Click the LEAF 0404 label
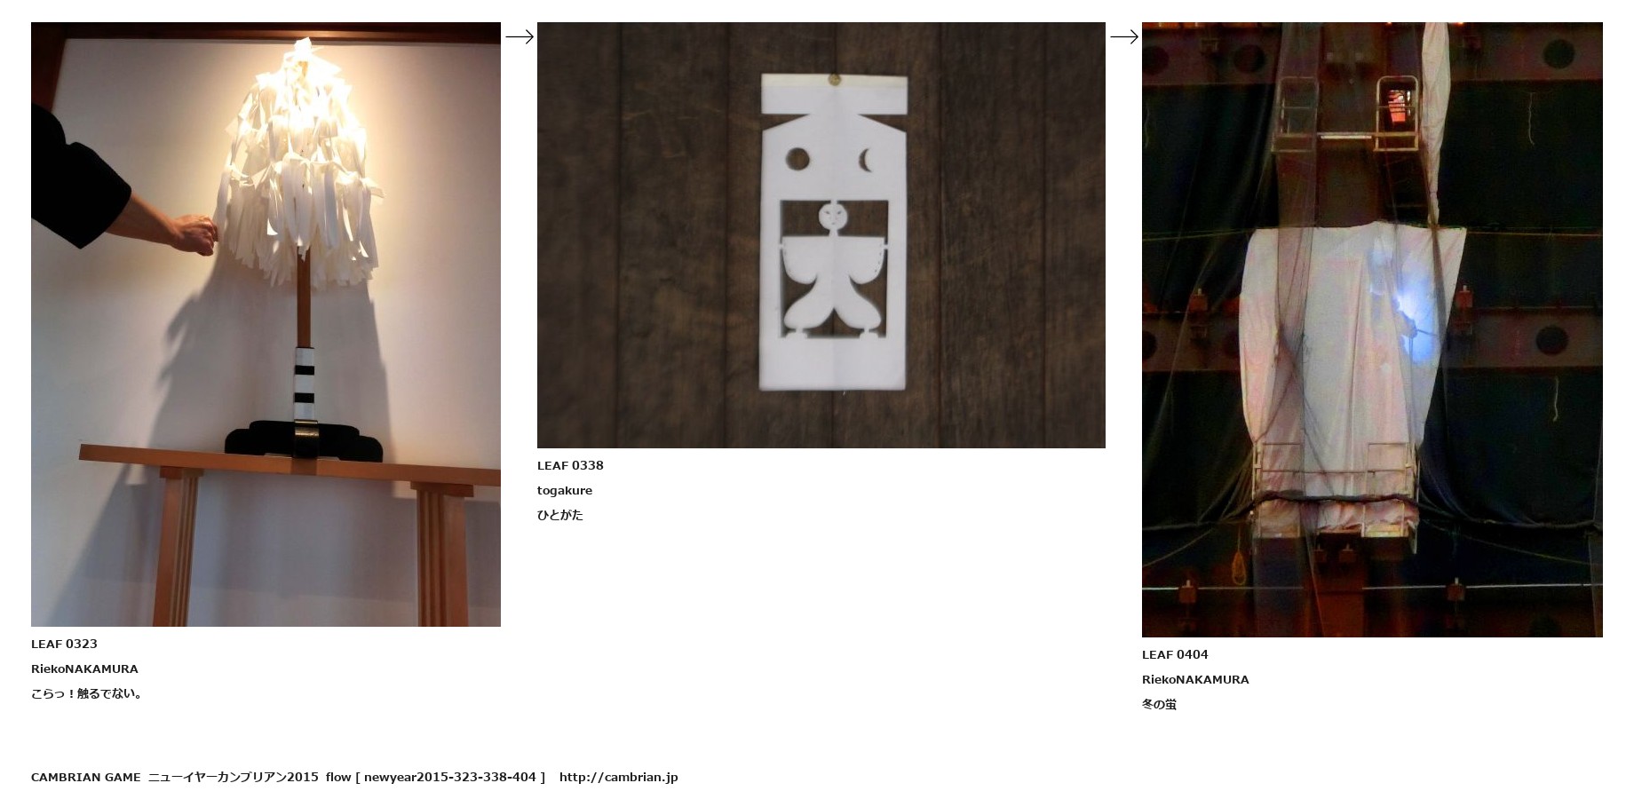The image size is (1634, 799). (1175, 654)
